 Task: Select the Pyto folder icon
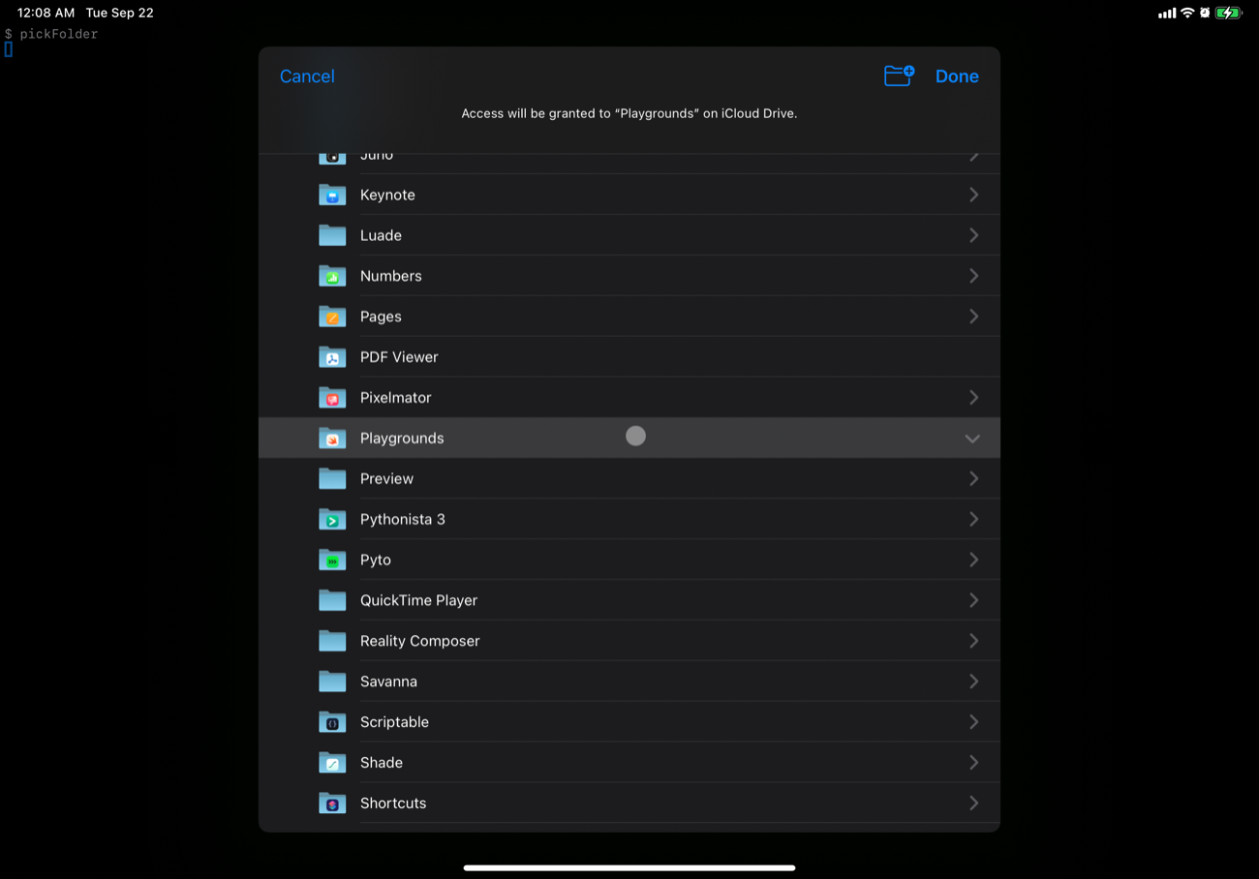coord(332,561)
